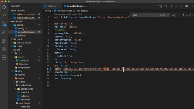Open logo.svg file
The height and width of the screenshot is (109, 194).
(25, 64)
